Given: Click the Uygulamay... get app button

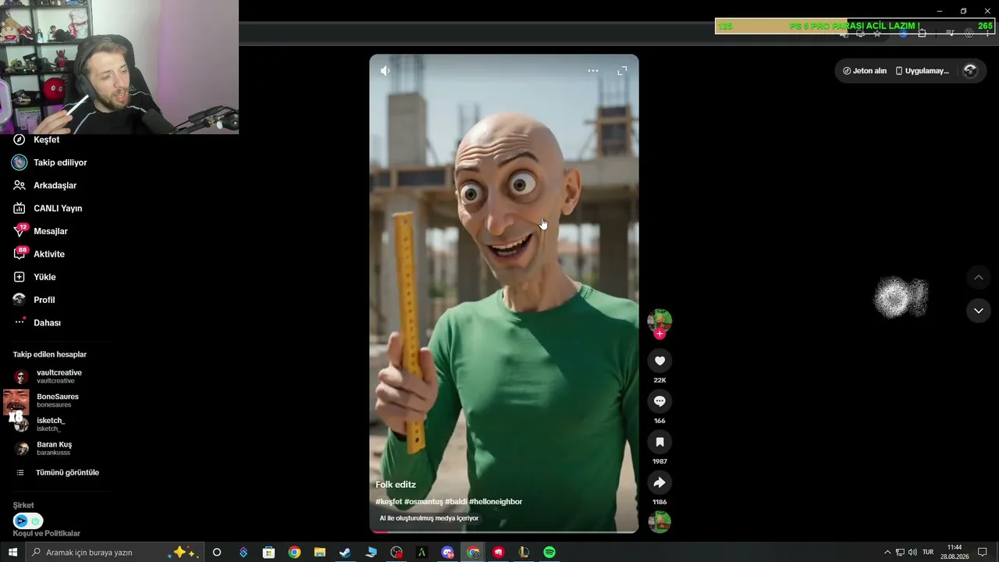Looking at the screenshot, I should [x=922, y=71].
